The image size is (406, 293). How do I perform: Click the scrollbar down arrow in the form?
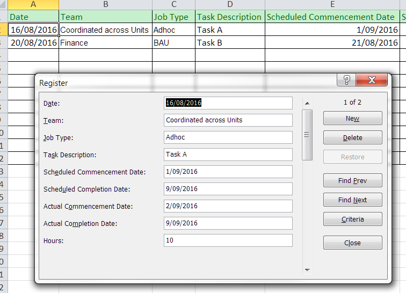[x=307, y=270]
